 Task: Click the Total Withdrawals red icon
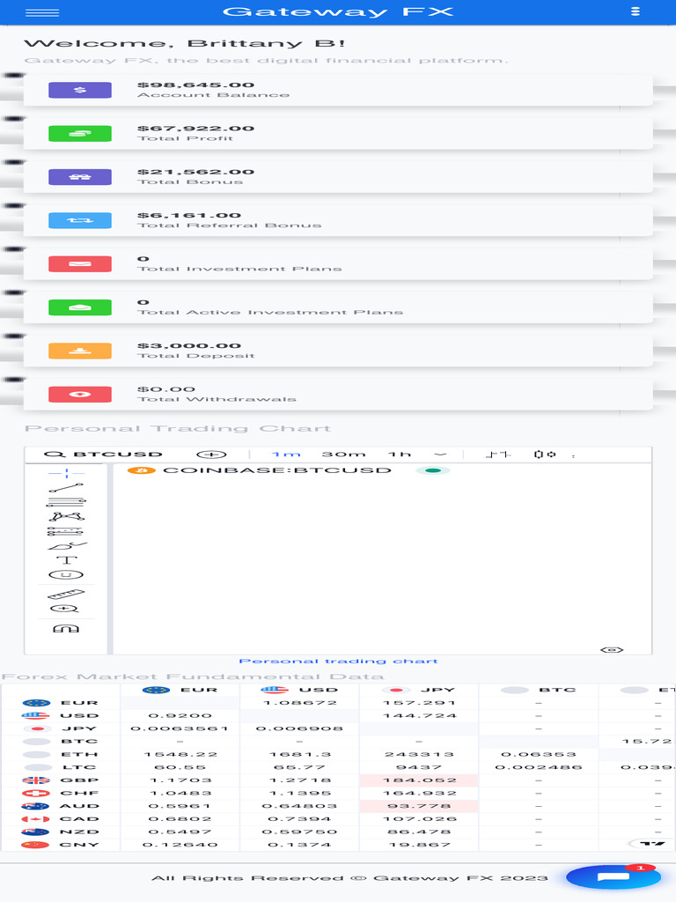click(x=79, y=394)
